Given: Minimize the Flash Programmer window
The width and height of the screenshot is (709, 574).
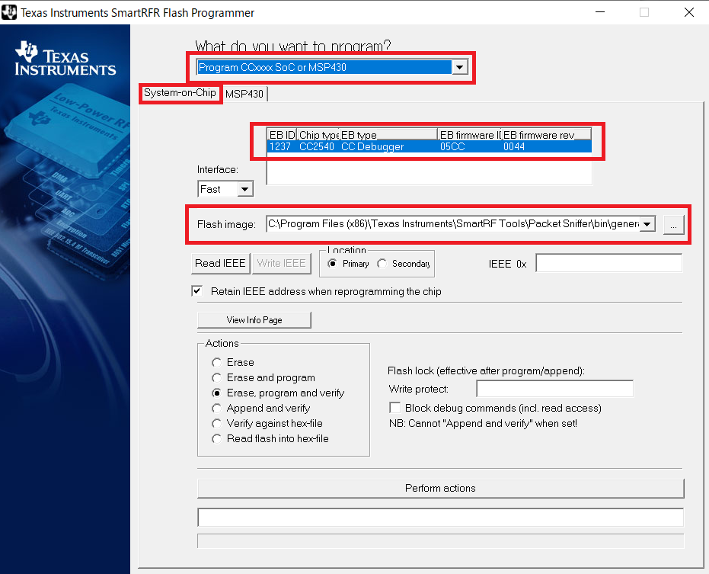Looking at the screenshot, I should [600, 12].
